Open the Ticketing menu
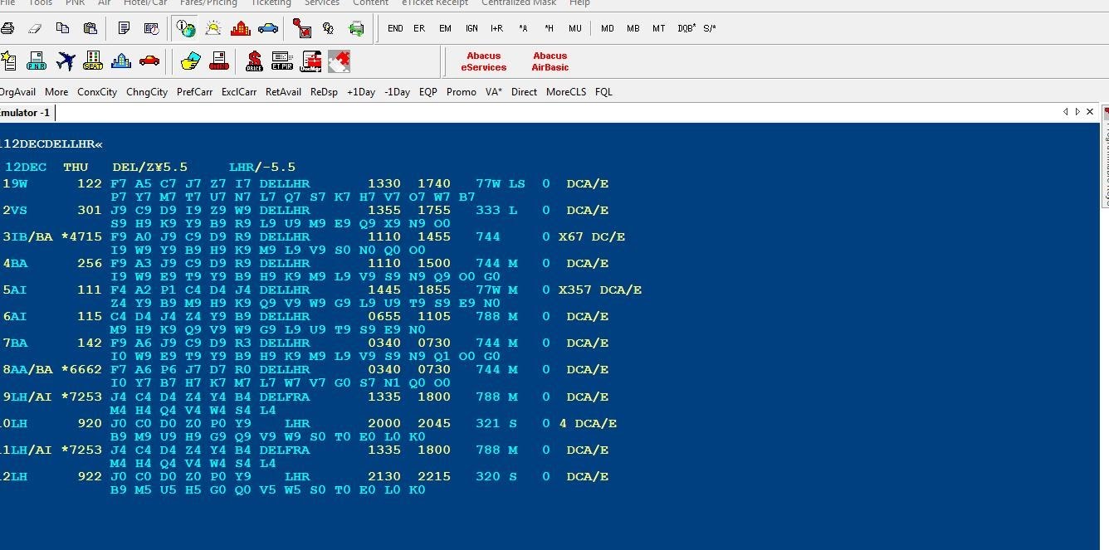Image resolution: width=1109 pixels, height=550 pixels. (271, 3)
